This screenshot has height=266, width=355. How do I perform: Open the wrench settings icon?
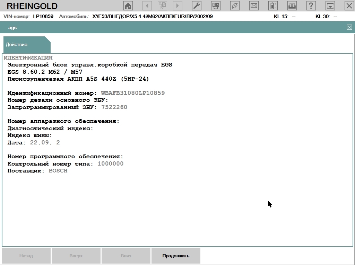196,6
